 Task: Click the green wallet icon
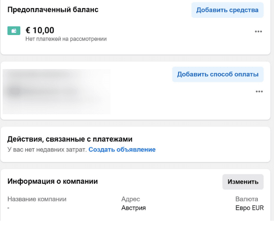coord(14,30)
